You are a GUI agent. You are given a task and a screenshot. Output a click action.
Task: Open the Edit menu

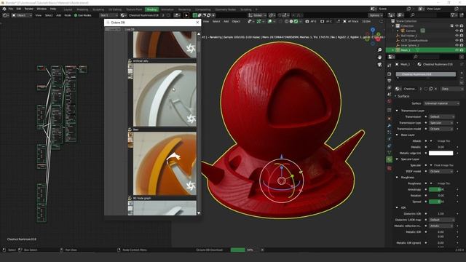pos(19,9)
